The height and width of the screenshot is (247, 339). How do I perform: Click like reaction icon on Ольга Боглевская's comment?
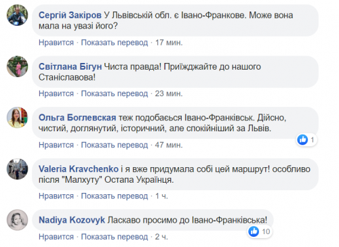tap(302, 140)
